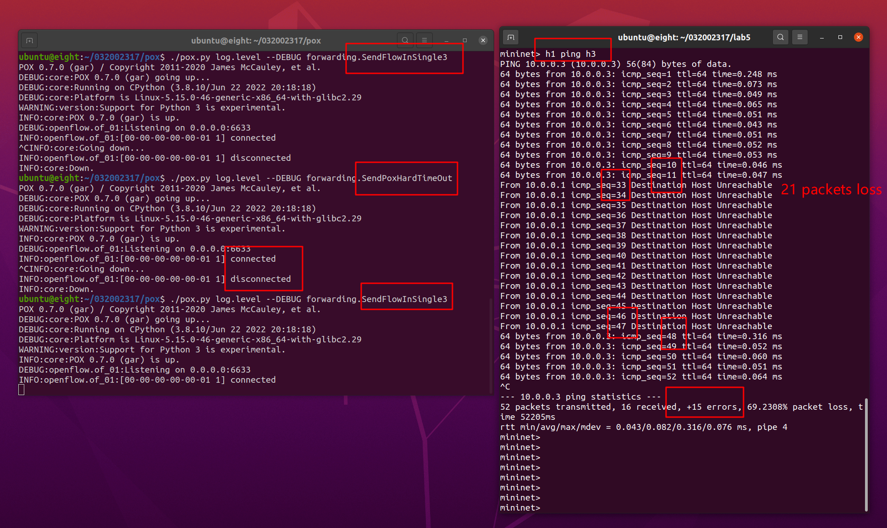Viewport: 887px width, 528px height.
Task: Maximize the pox terminal window
Action: pyautogui.click(x=464, y=40)
